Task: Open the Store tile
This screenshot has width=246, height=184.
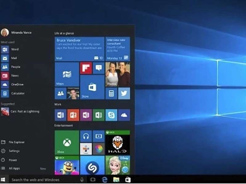Action: click(x=92, y=87)
